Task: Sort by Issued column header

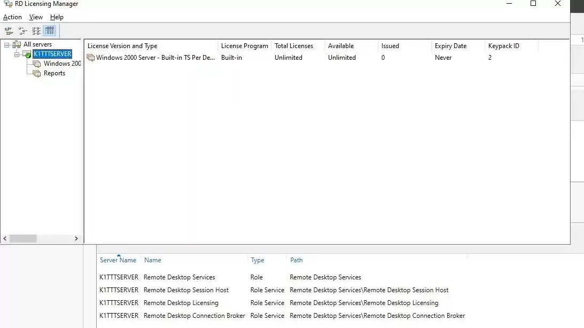Action: pos(404,46)
